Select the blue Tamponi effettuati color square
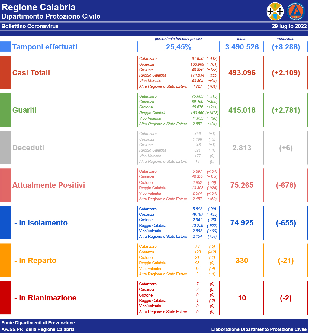 point(6,47)
